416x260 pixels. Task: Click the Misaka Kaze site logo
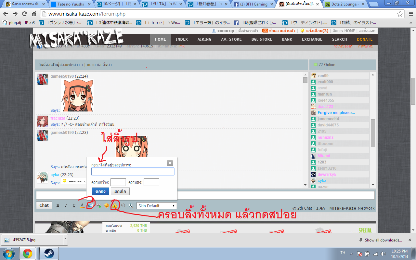76,39
